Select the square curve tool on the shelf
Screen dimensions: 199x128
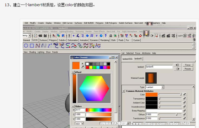point(32,45)
